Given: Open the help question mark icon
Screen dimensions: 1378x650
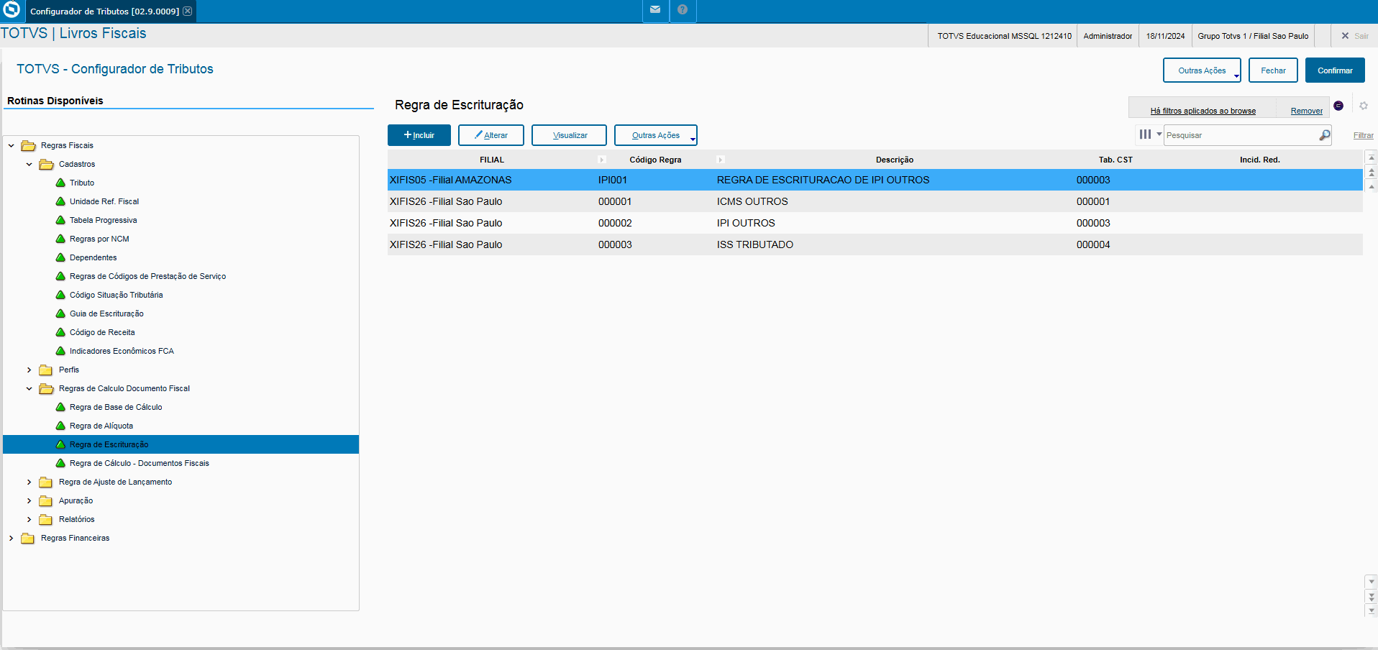Looking at the screenshot, I should (683, 10).
